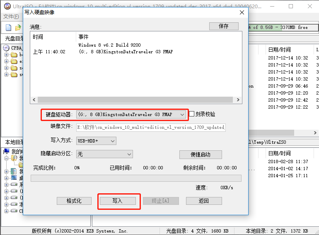
Task: Click the write progress bar
Action: [x=136, y=178]
